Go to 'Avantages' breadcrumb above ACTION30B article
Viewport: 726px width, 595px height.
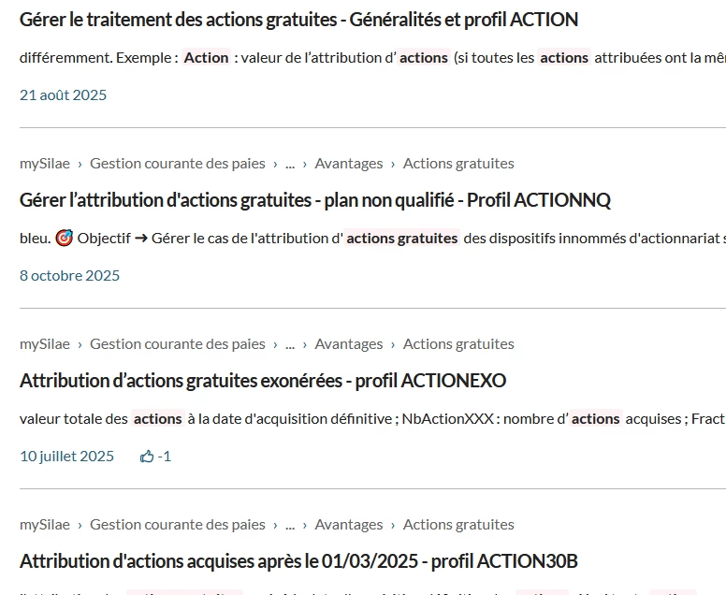[348, 525]
